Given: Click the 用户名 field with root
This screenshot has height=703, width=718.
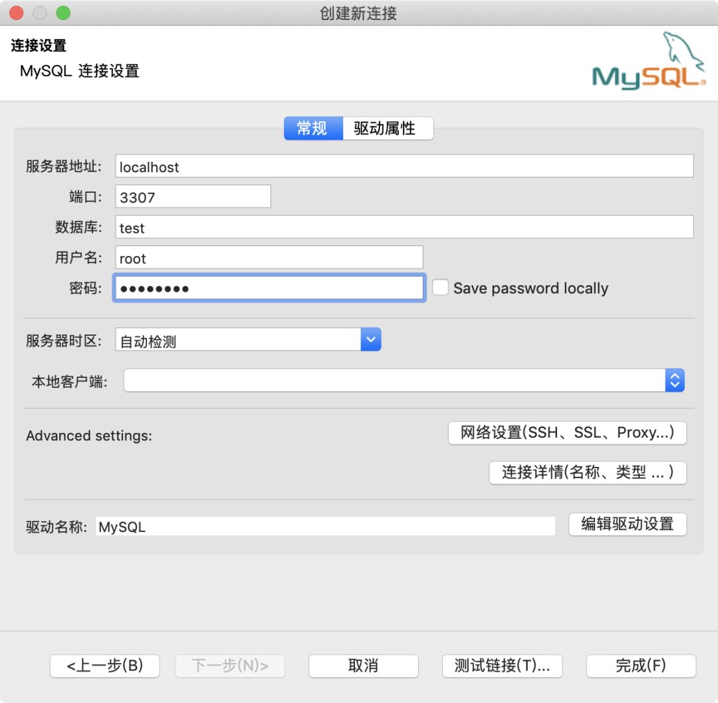Looking at the screenshot, I should 269,258.
